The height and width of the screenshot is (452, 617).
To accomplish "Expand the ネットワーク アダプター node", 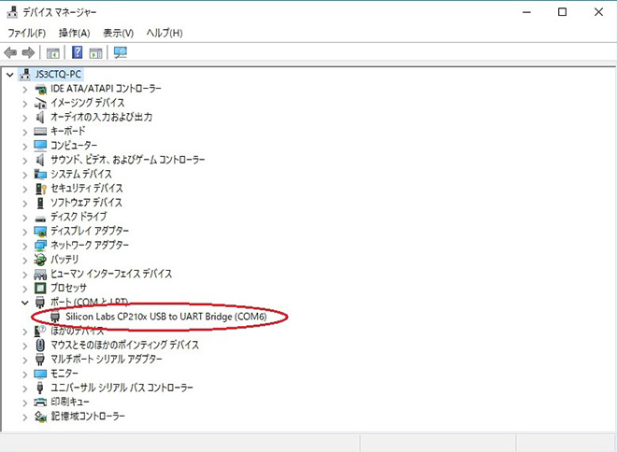I will (x=25, y=247).
